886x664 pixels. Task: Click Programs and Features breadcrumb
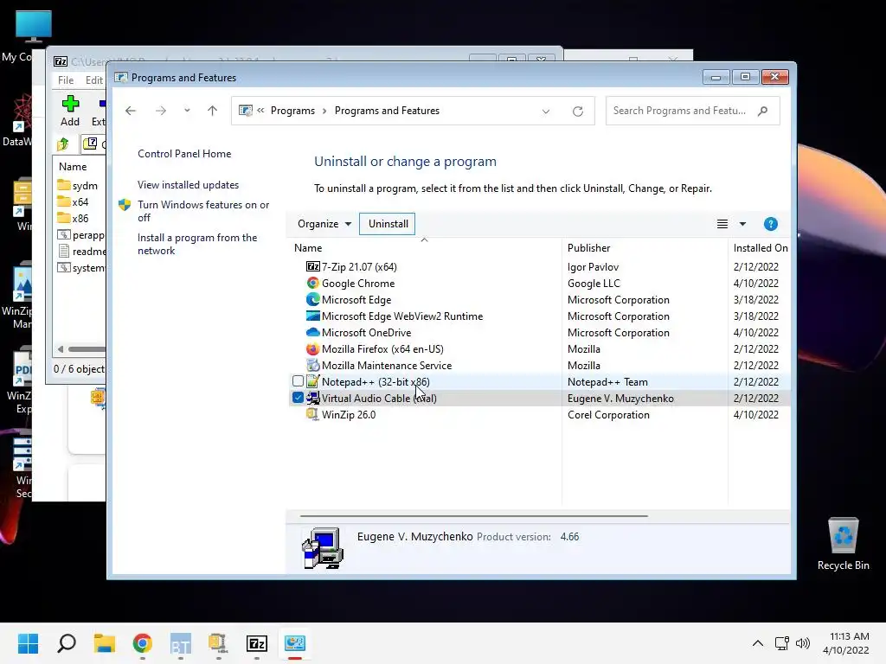click(x=387, y=111)
